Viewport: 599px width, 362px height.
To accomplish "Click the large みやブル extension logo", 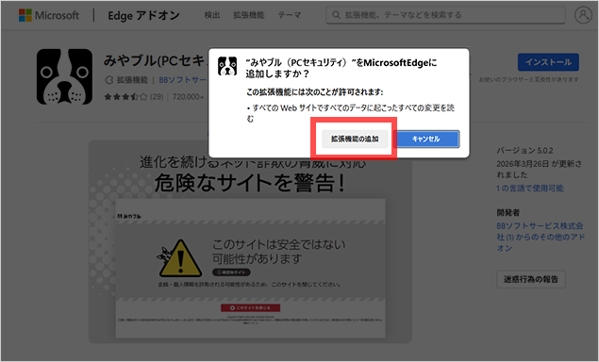I will 64,76.
